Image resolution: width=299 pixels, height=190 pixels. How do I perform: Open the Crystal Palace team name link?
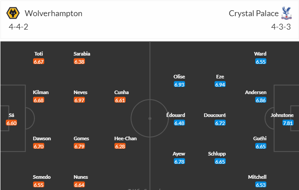pos(253,13)
